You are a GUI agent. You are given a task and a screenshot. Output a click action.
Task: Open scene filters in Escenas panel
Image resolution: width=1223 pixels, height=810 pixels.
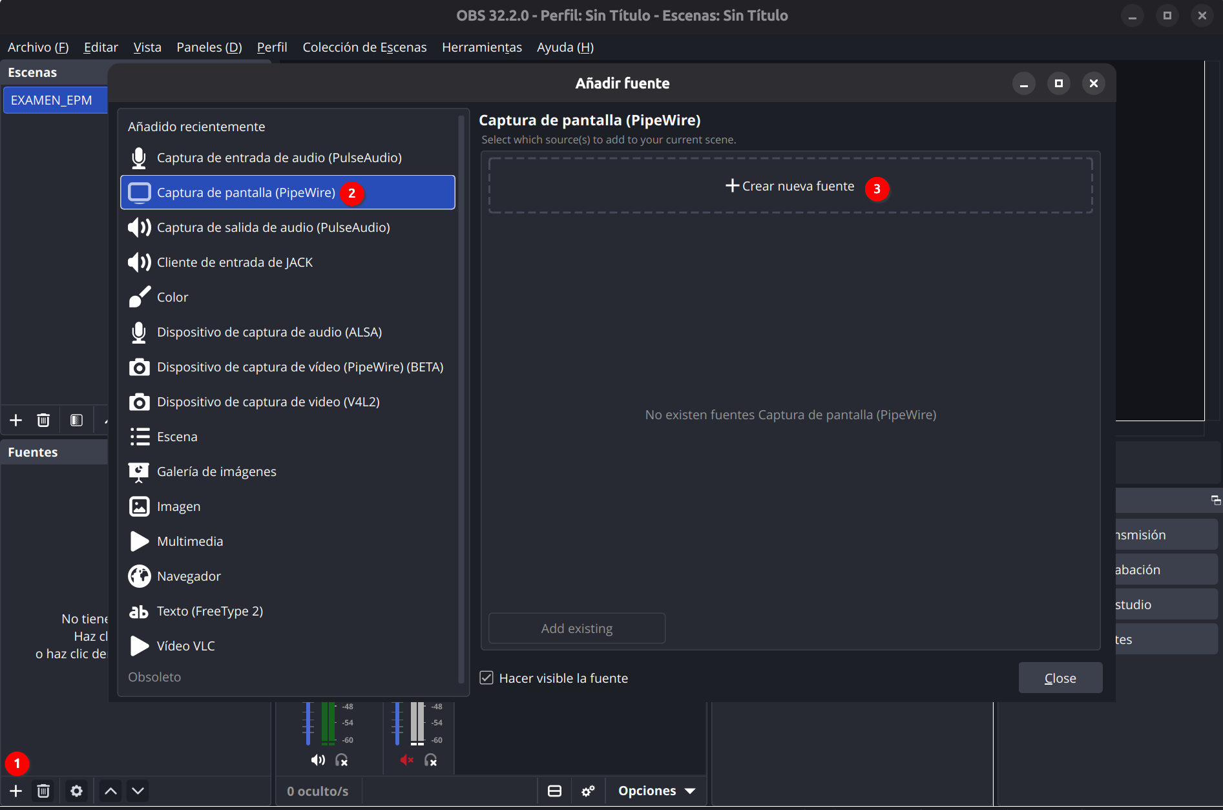[x=76, y=421]
